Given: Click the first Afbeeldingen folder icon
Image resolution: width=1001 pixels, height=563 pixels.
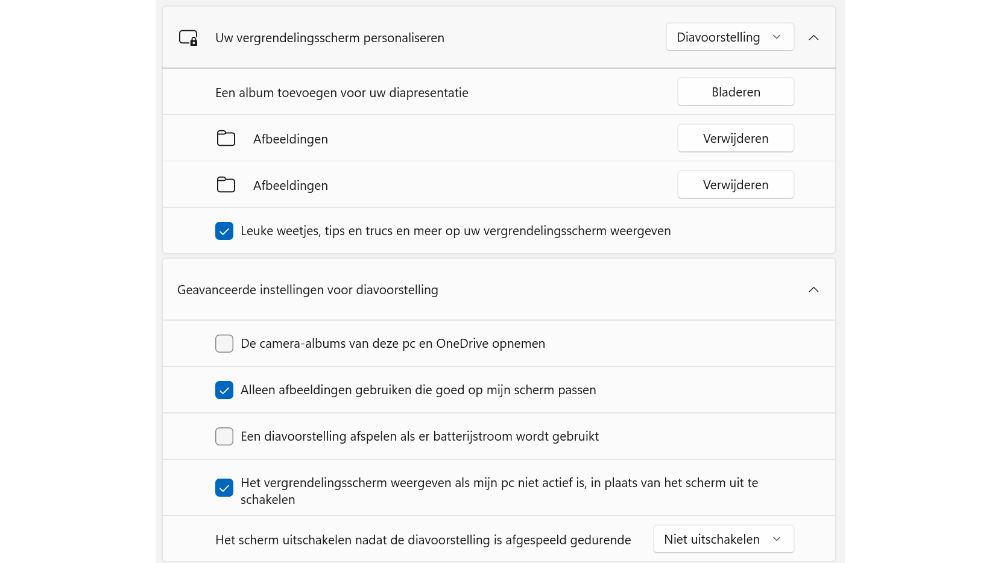Looking at the screenshot, I should [x=226, y=139].
